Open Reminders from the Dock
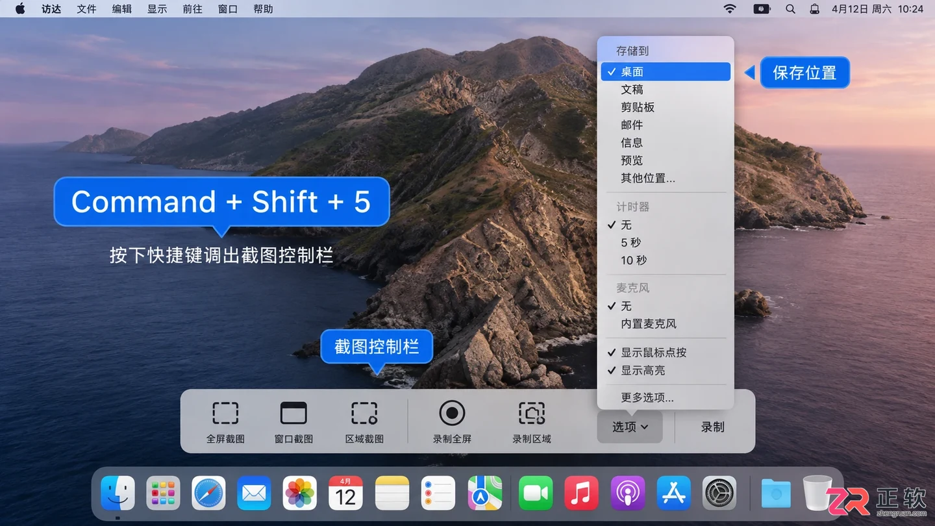Image resolution: width=935 pixels, height=526 pixels. point(438,493)
